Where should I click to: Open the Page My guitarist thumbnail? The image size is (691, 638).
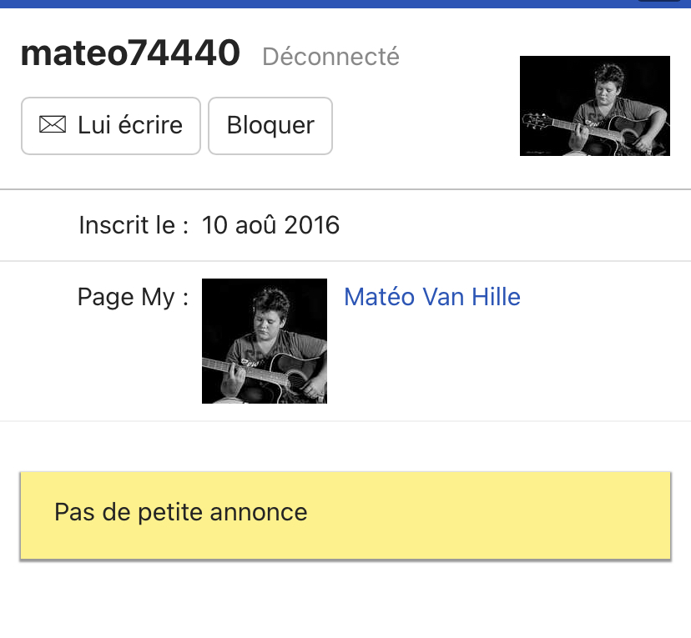pos(265,341)
